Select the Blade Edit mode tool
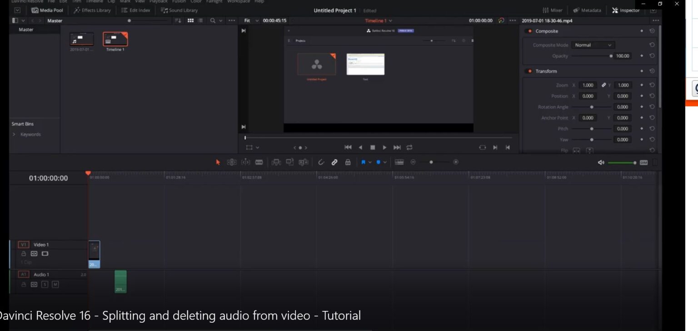 pyautogui.click(x=259, y=162)
